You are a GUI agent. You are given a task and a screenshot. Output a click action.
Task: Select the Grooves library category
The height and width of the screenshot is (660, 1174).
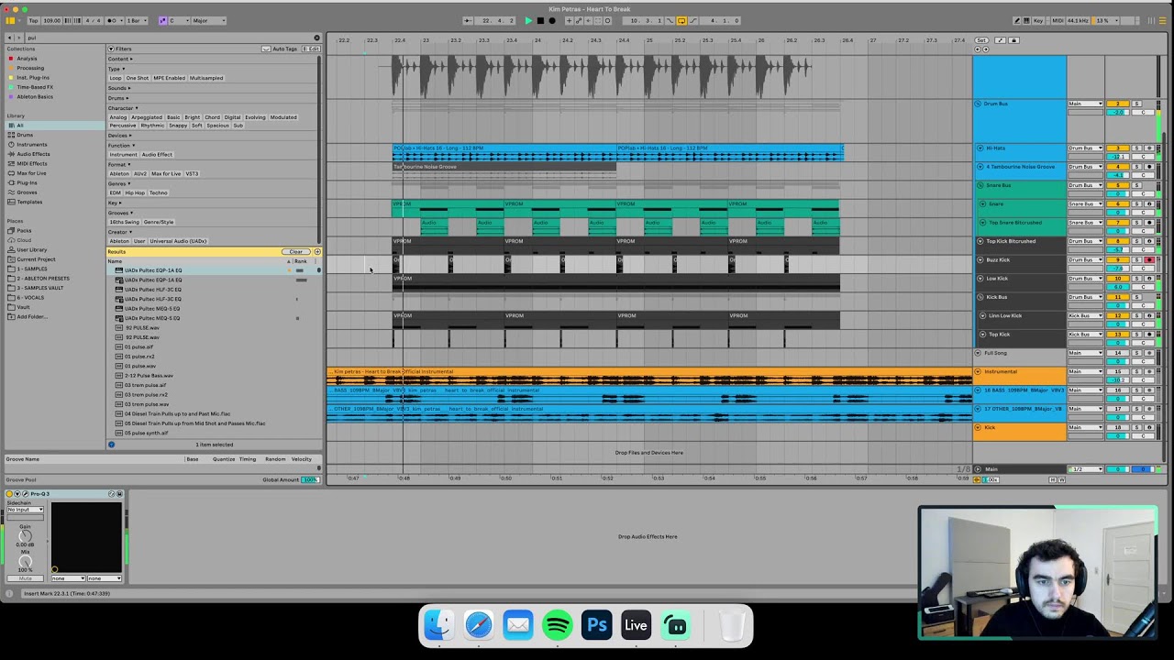point(27,192)
